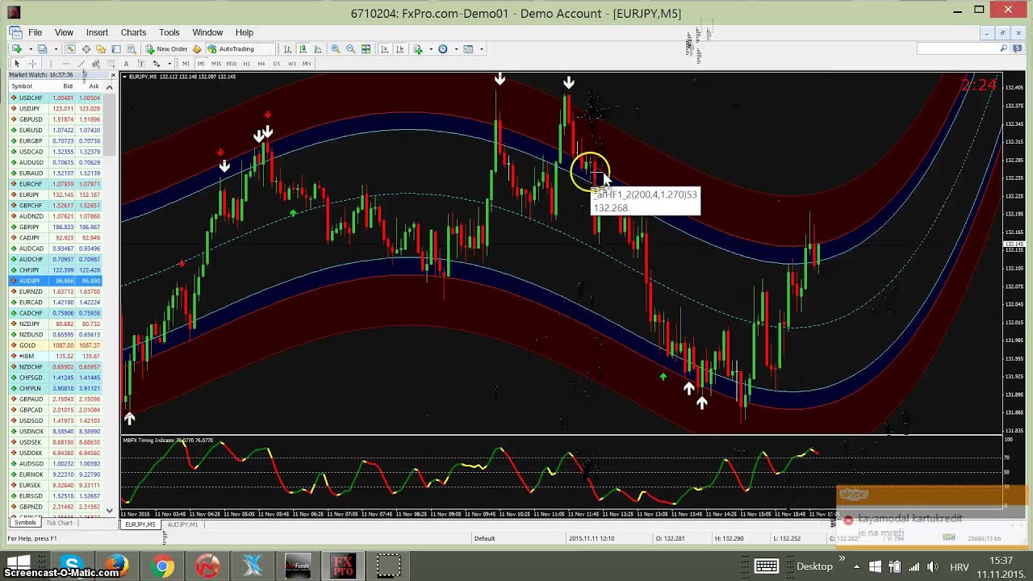Select the equidistant channel tool

(x=96, y=64)
